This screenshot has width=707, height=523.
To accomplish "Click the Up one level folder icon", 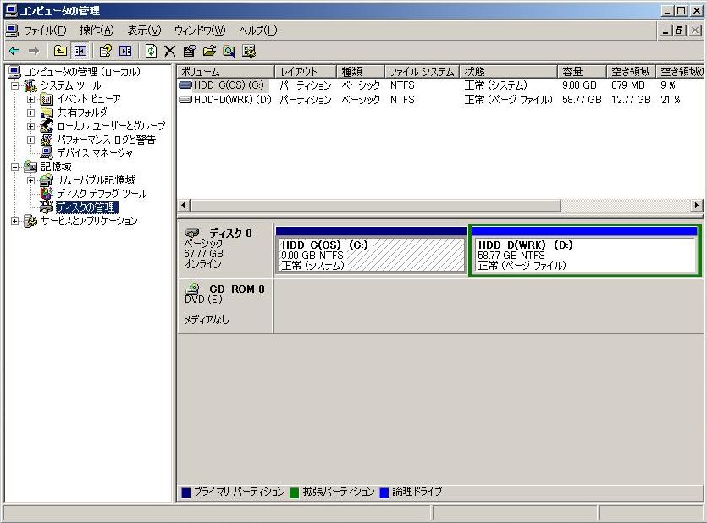I will (60, 51).
